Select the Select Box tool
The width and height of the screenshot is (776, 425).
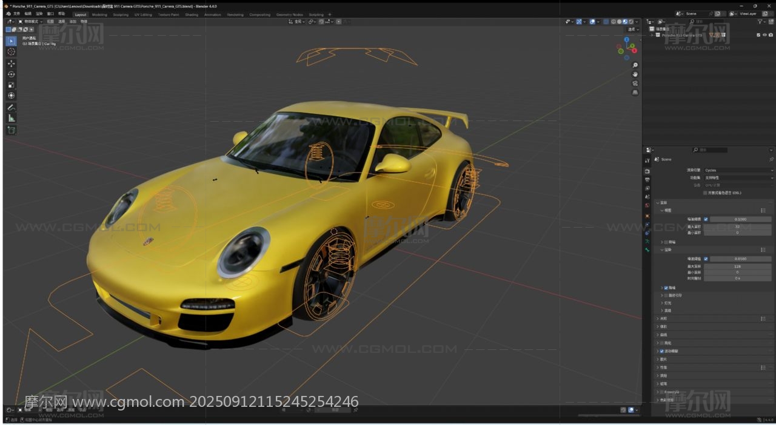pos(11,41)
